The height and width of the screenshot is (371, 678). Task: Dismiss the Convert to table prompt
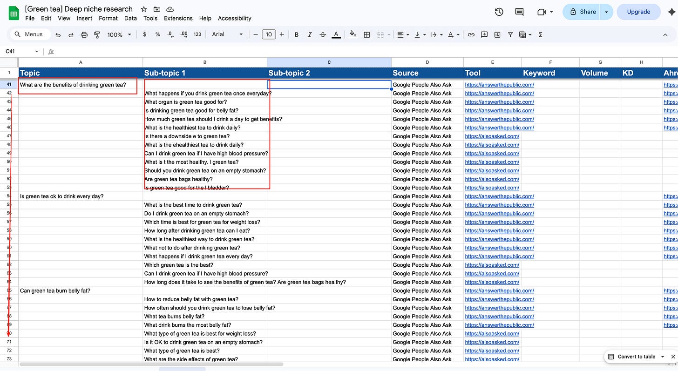tap(673, 357)
